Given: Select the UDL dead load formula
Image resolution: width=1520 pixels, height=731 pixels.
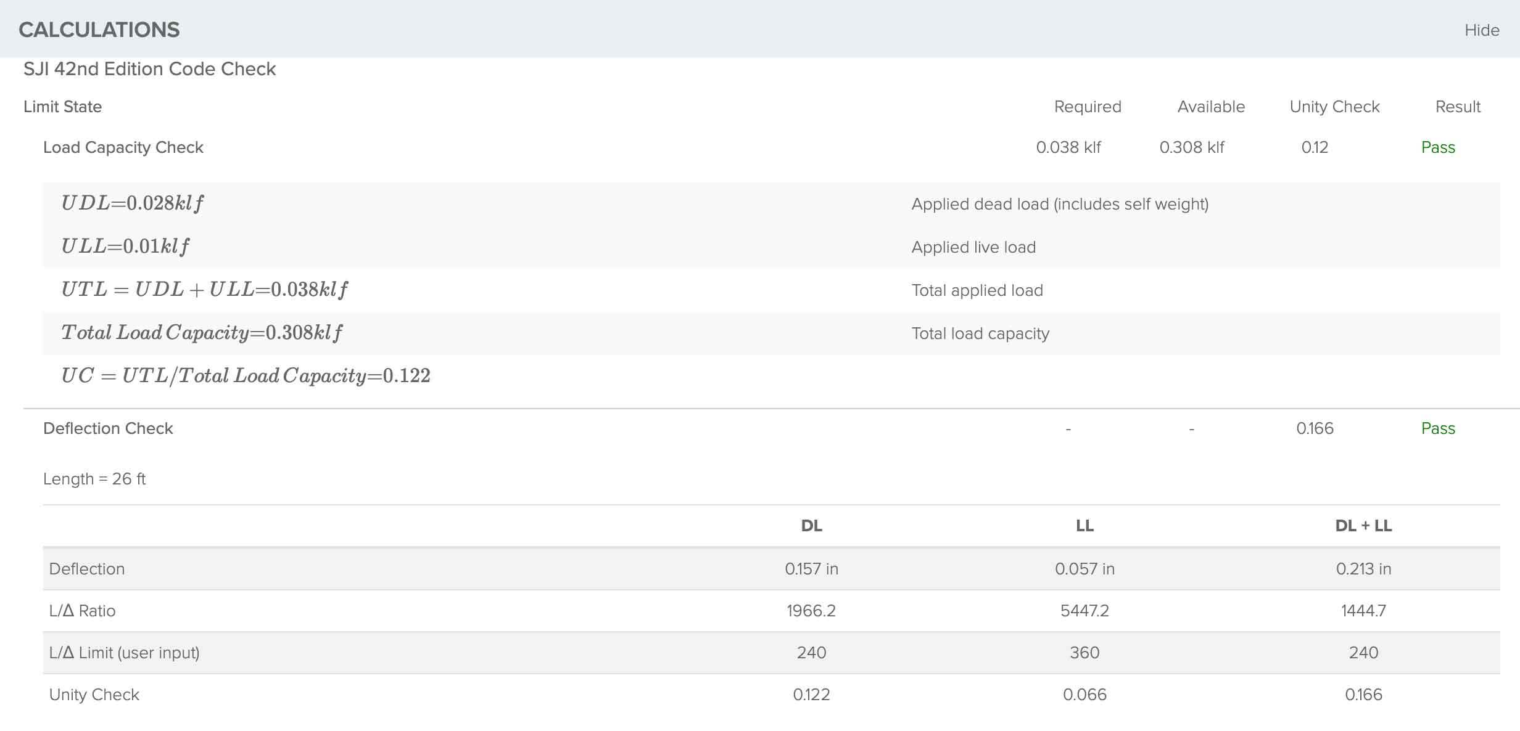Looking at the screenshot, I should point(132,203).
